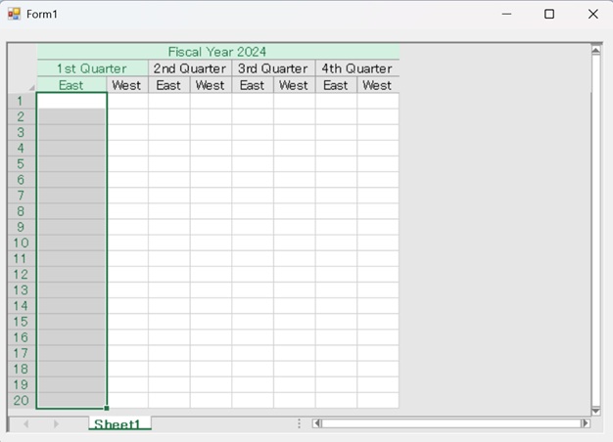Select row header 9

tap(22, 227)
